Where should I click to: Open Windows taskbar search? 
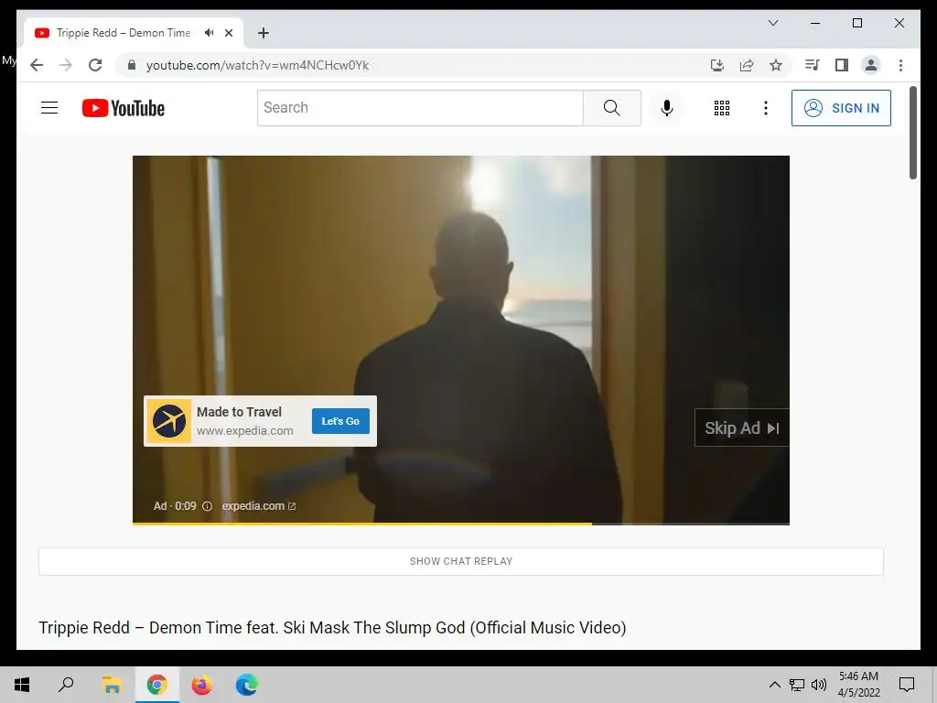click(x=66, y=685)
